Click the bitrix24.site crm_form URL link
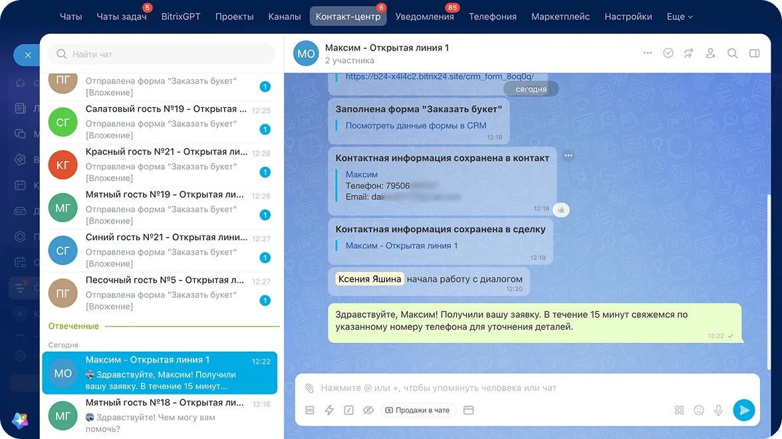Screen dimensions: 782x439 click(x=440, y=77)
